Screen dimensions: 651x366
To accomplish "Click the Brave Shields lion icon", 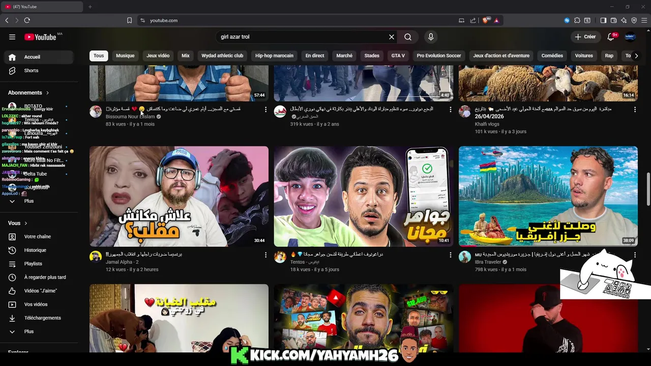I will tap(485, 20).
